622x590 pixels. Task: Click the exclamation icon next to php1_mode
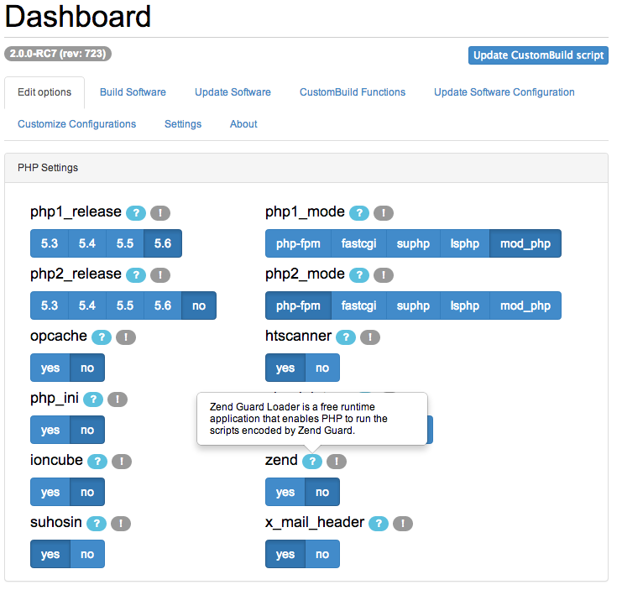point(384,212)
